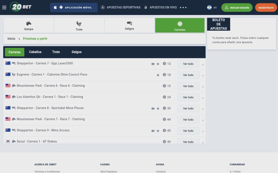Open the Aplicación Móvil button
The height and width of the screenshot is (173, 278).
(x=74, y=7)
